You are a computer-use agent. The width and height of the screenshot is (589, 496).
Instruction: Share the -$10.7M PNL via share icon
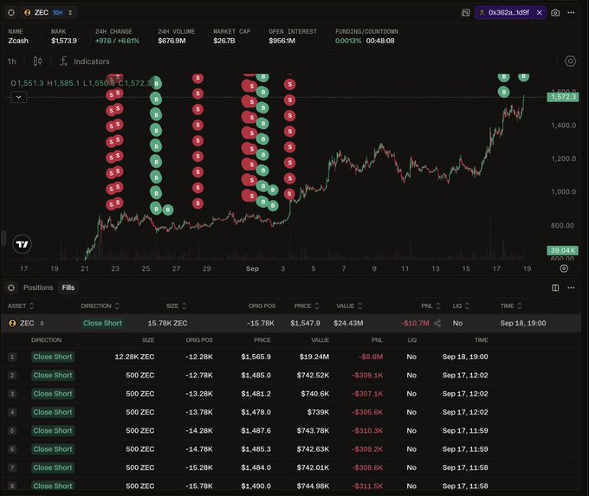click(437, 323)
